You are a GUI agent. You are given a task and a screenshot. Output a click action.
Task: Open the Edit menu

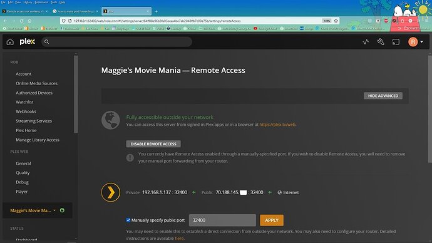(10, 3)
